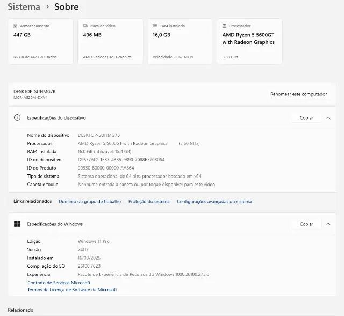
Task: Select the ID do dispositivo value
Action: click(x=121, y=160)
